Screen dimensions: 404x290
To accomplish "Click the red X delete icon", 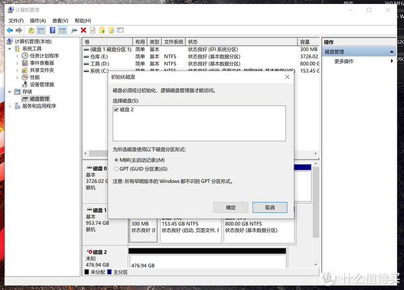I will [x=83, y=30].
